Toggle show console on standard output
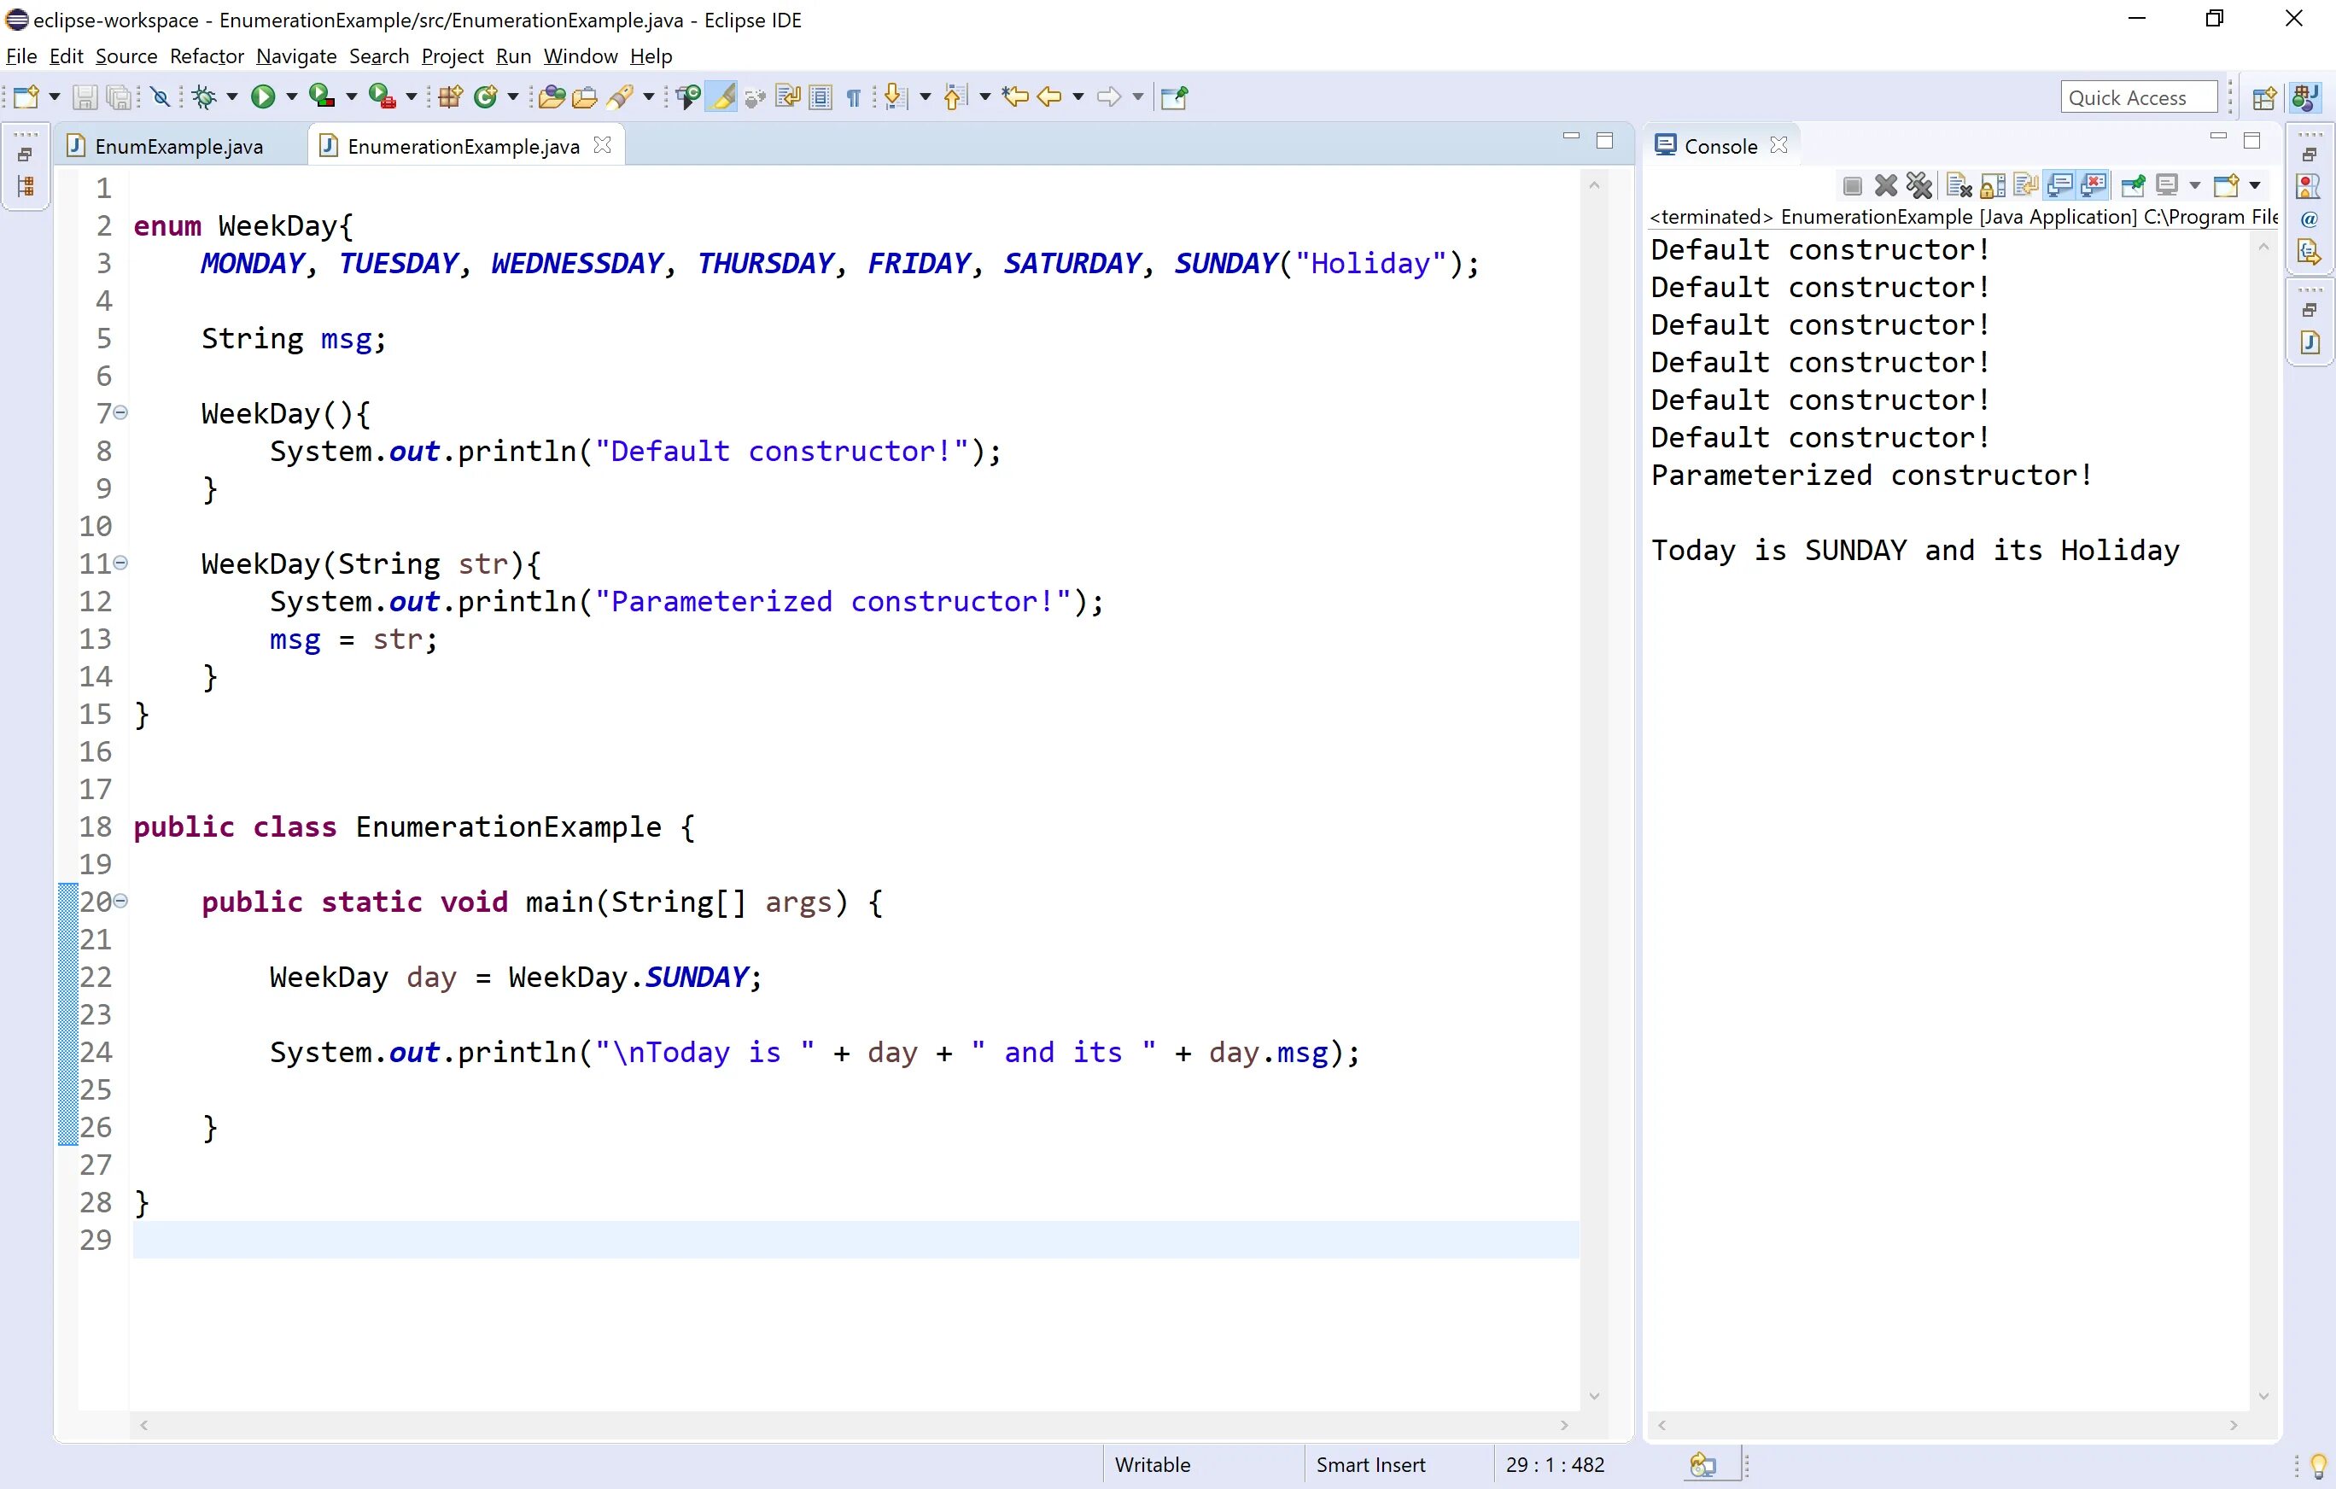This screenshot has height=1489, width=2336. 2059,184
